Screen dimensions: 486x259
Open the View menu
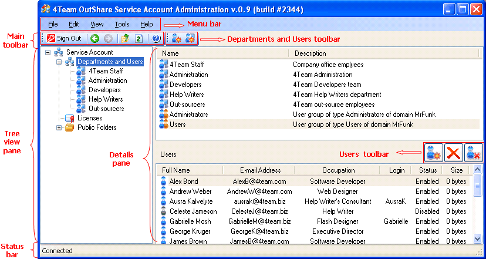[x=97, y=24]
